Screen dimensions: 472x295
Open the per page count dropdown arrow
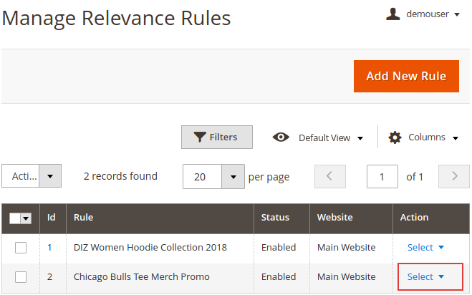pyautogui.click(x=233, y=176)
